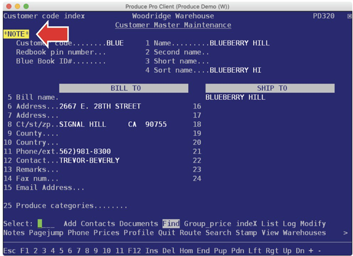
Task: Open Notes from the bottom menu
Action: pyautogui.click(x=14, y=233)
